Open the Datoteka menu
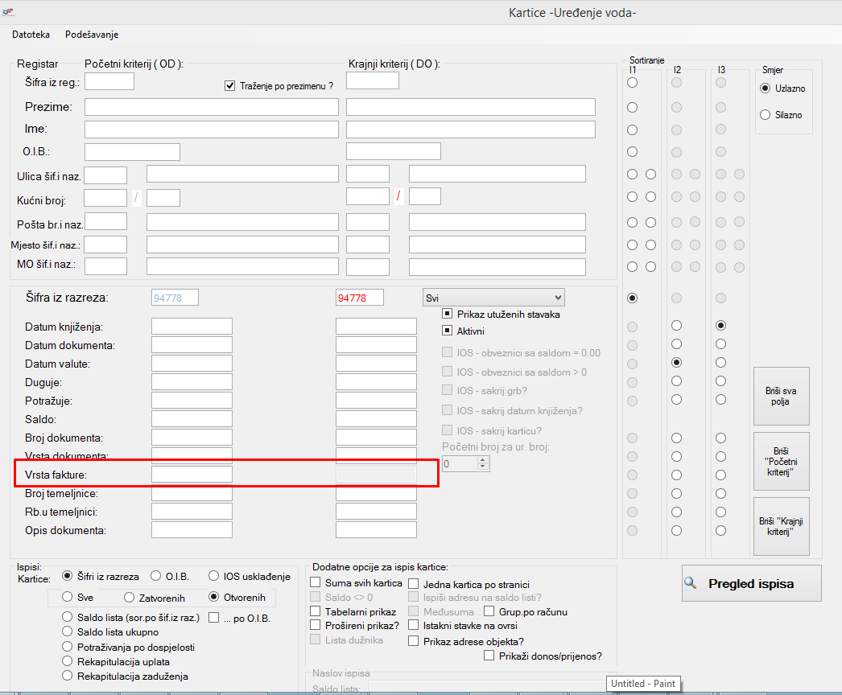842x695 pixels. pyautogui.click(x=31, y=35)
